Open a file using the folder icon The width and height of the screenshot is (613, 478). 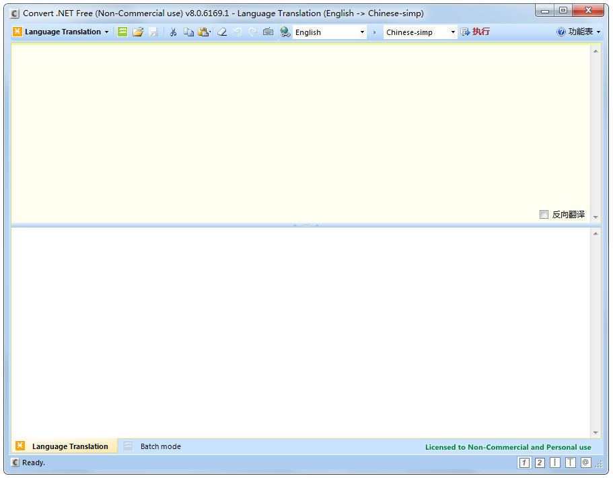click(x=138, y=32)
